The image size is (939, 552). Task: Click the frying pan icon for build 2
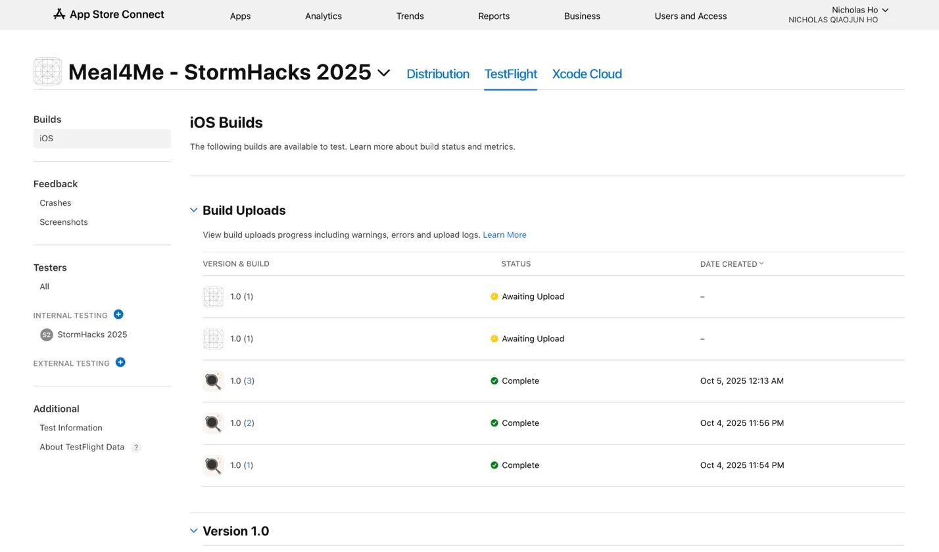[213, 423]
